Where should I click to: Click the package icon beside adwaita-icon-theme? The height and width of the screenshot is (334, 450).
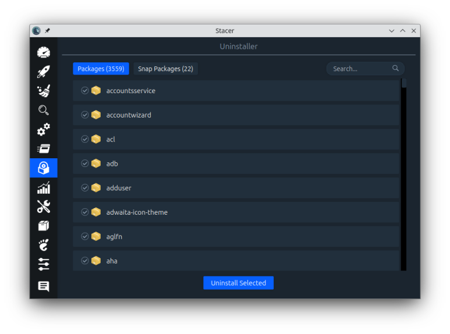pos(96,212)
